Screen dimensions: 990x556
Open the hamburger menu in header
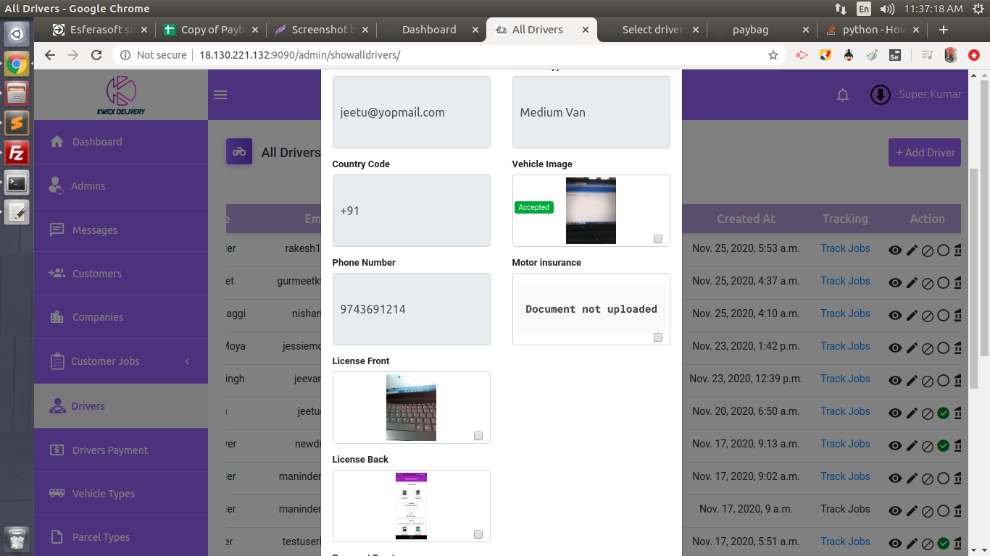point(220,95)
